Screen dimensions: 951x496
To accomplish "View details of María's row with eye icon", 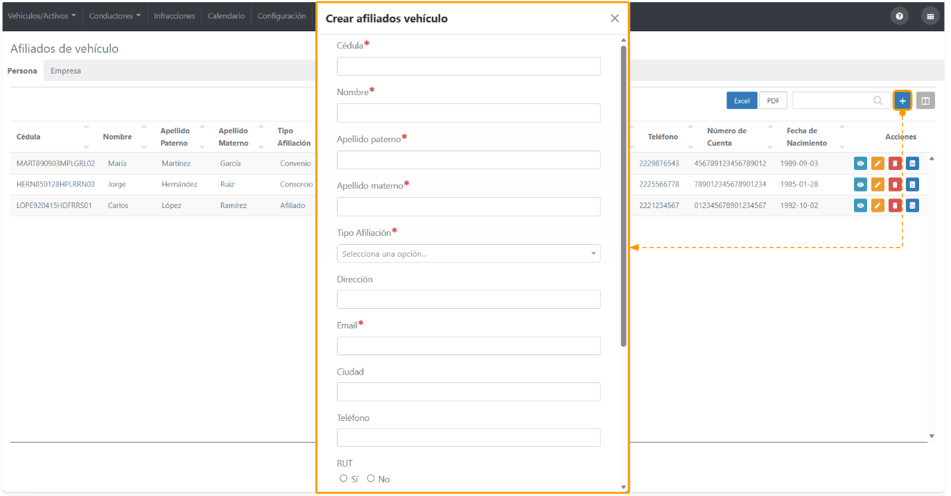I will [860, 164].
